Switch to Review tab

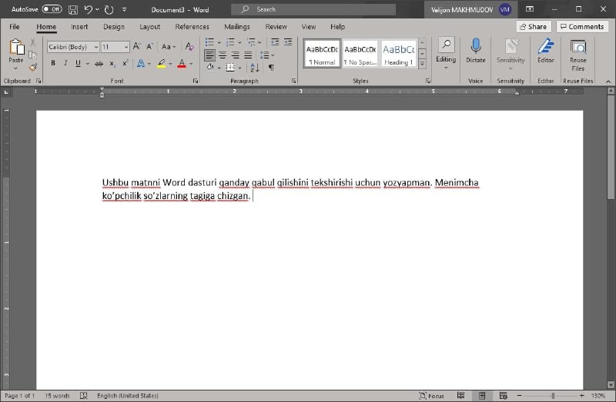(x=276, y=27)
